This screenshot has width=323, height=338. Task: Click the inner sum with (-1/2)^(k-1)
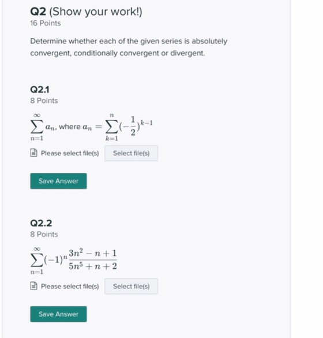coord(129,127)
